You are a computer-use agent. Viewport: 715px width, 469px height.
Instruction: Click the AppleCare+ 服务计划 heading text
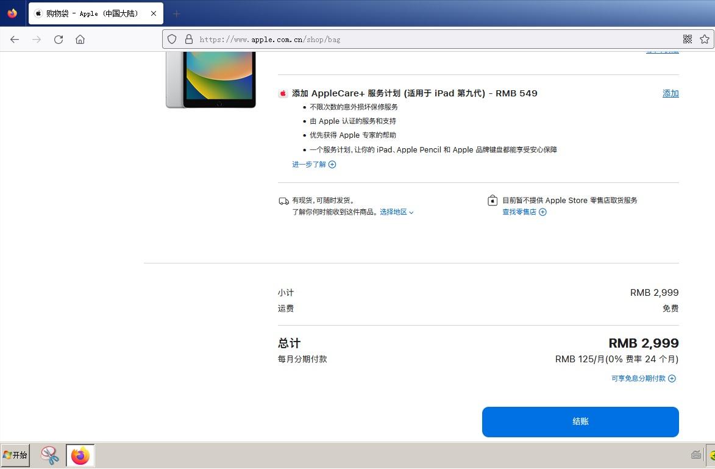(x=414, y=93)
